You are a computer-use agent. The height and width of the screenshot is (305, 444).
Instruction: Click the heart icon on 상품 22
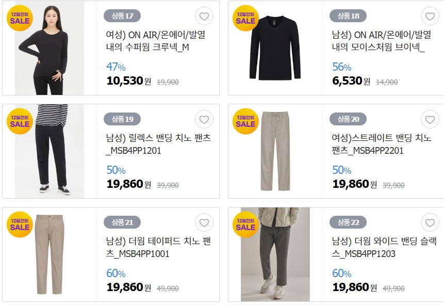(430, 222)
